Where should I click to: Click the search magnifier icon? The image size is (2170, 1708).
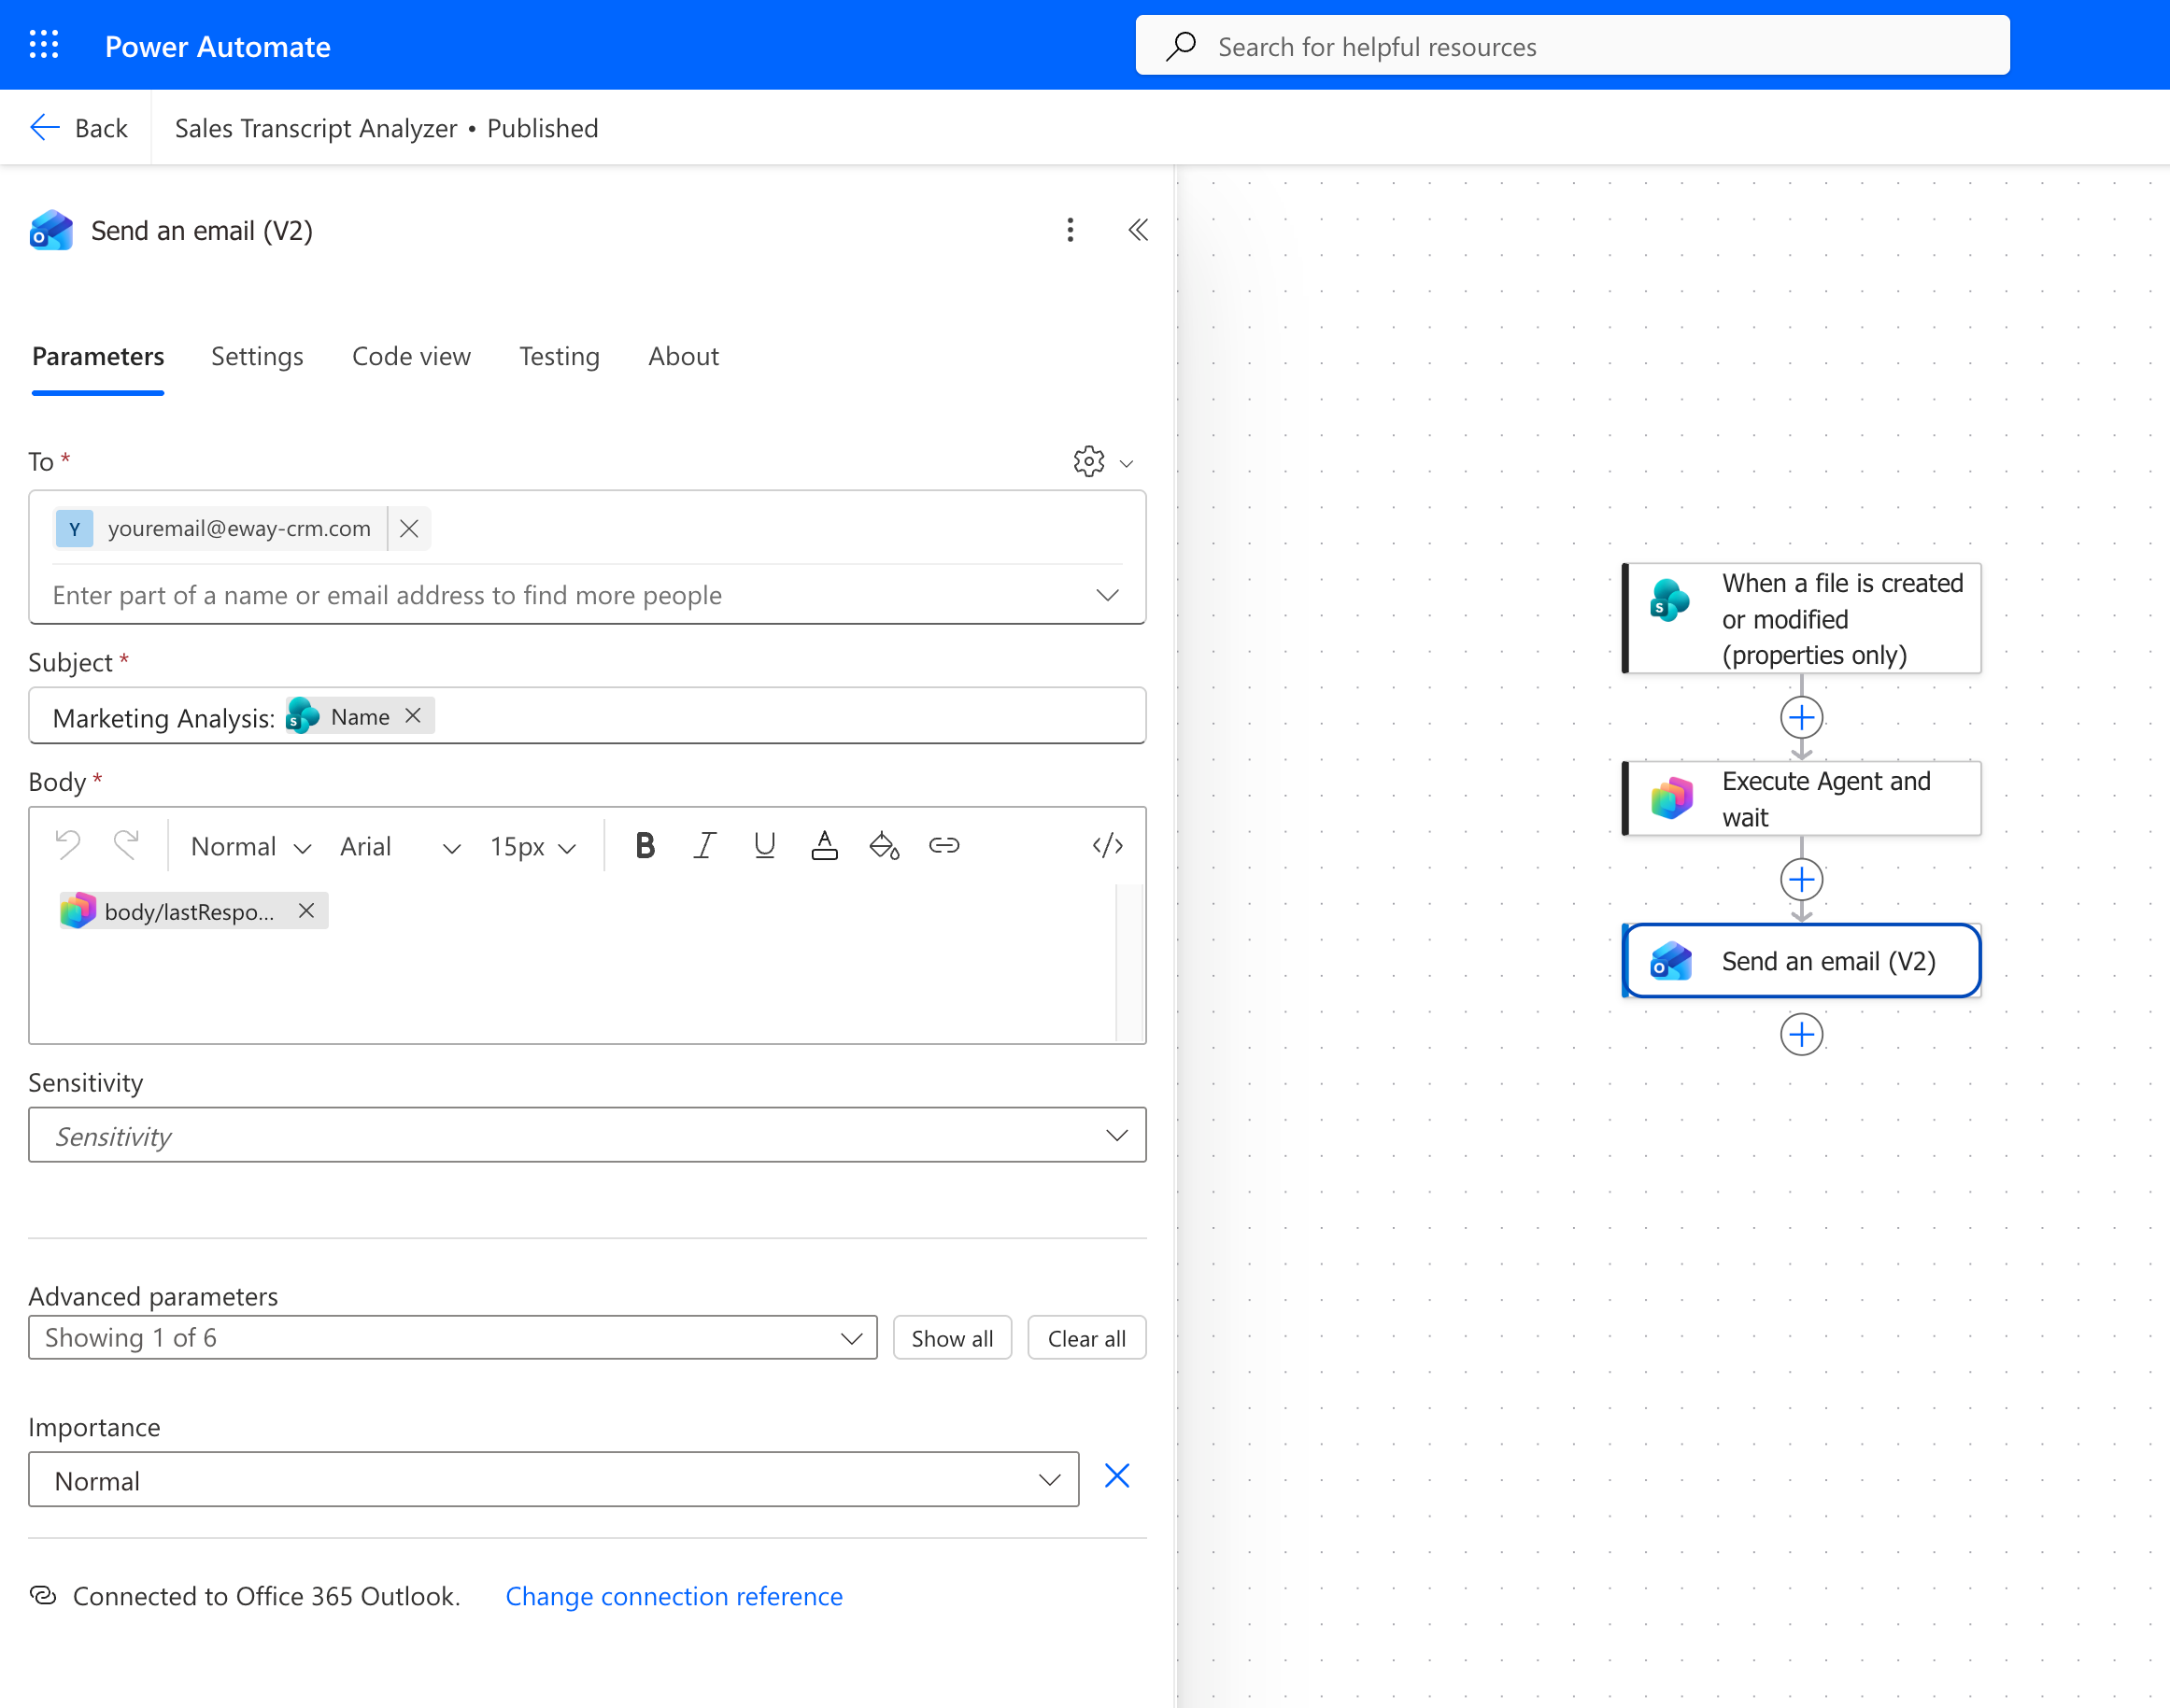click(x=1182, y=46)
